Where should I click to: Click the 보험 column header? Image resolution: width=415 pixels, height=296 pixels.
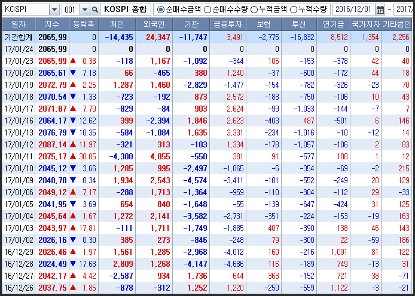click(x=264, y=24)
